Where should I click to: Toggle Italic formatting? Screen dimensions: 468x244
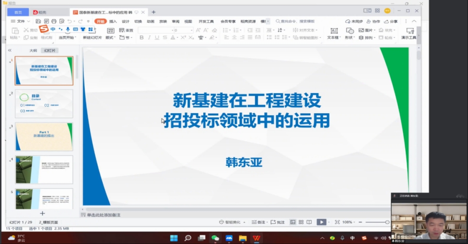[149, 38]
